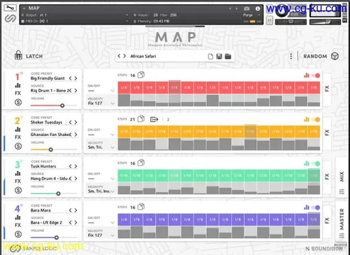
Task: Open track 3 FX side tab
Action: pyautogui.click(x=327, y=176)
